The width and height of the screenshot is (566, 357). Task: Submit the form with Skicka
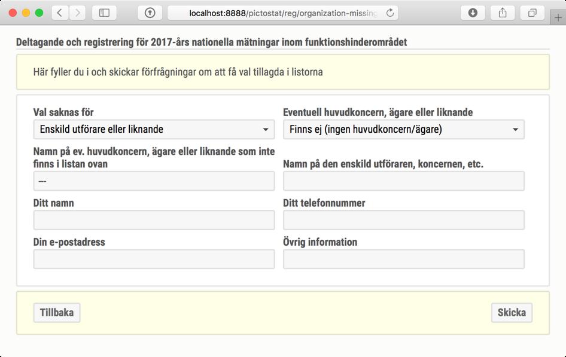pyautogui.click(x=512, y=313)
